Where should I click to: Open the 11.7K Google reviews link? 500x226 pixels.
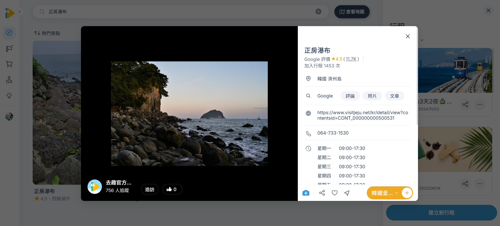coord(351,59)
